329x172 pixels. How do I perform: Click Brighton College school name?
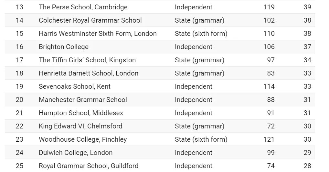(64, 47)
